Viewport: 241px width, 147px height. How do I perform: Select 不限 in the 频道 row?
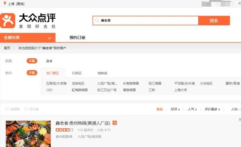[32, 61]
